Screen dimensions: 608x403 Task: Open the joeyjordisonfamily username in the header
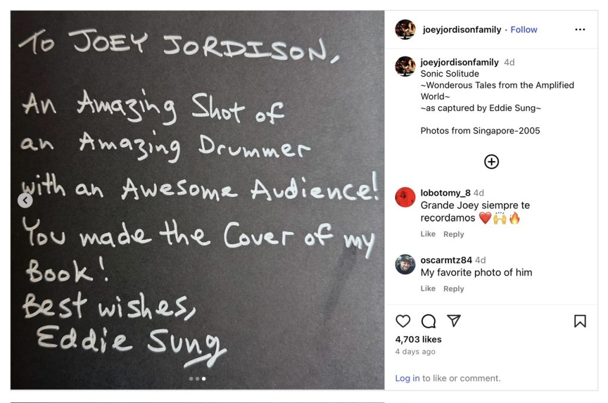(462, 30)
